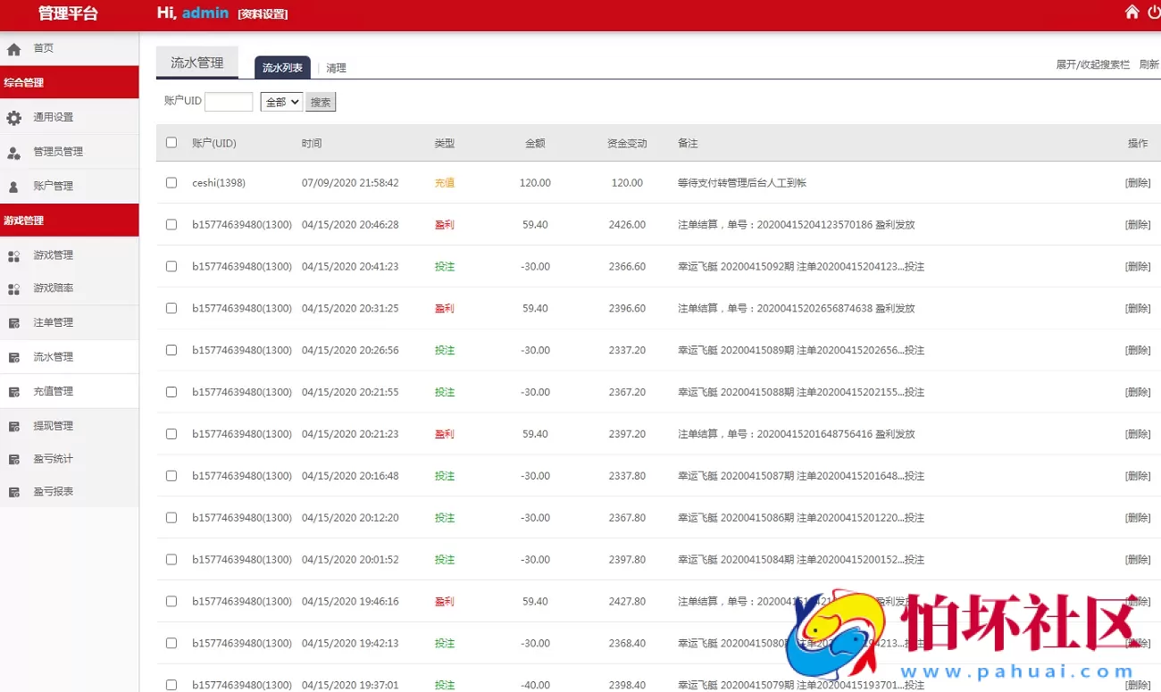
Task: Select the checkbox for the 20:46:28 record
Action: (171, 225)
